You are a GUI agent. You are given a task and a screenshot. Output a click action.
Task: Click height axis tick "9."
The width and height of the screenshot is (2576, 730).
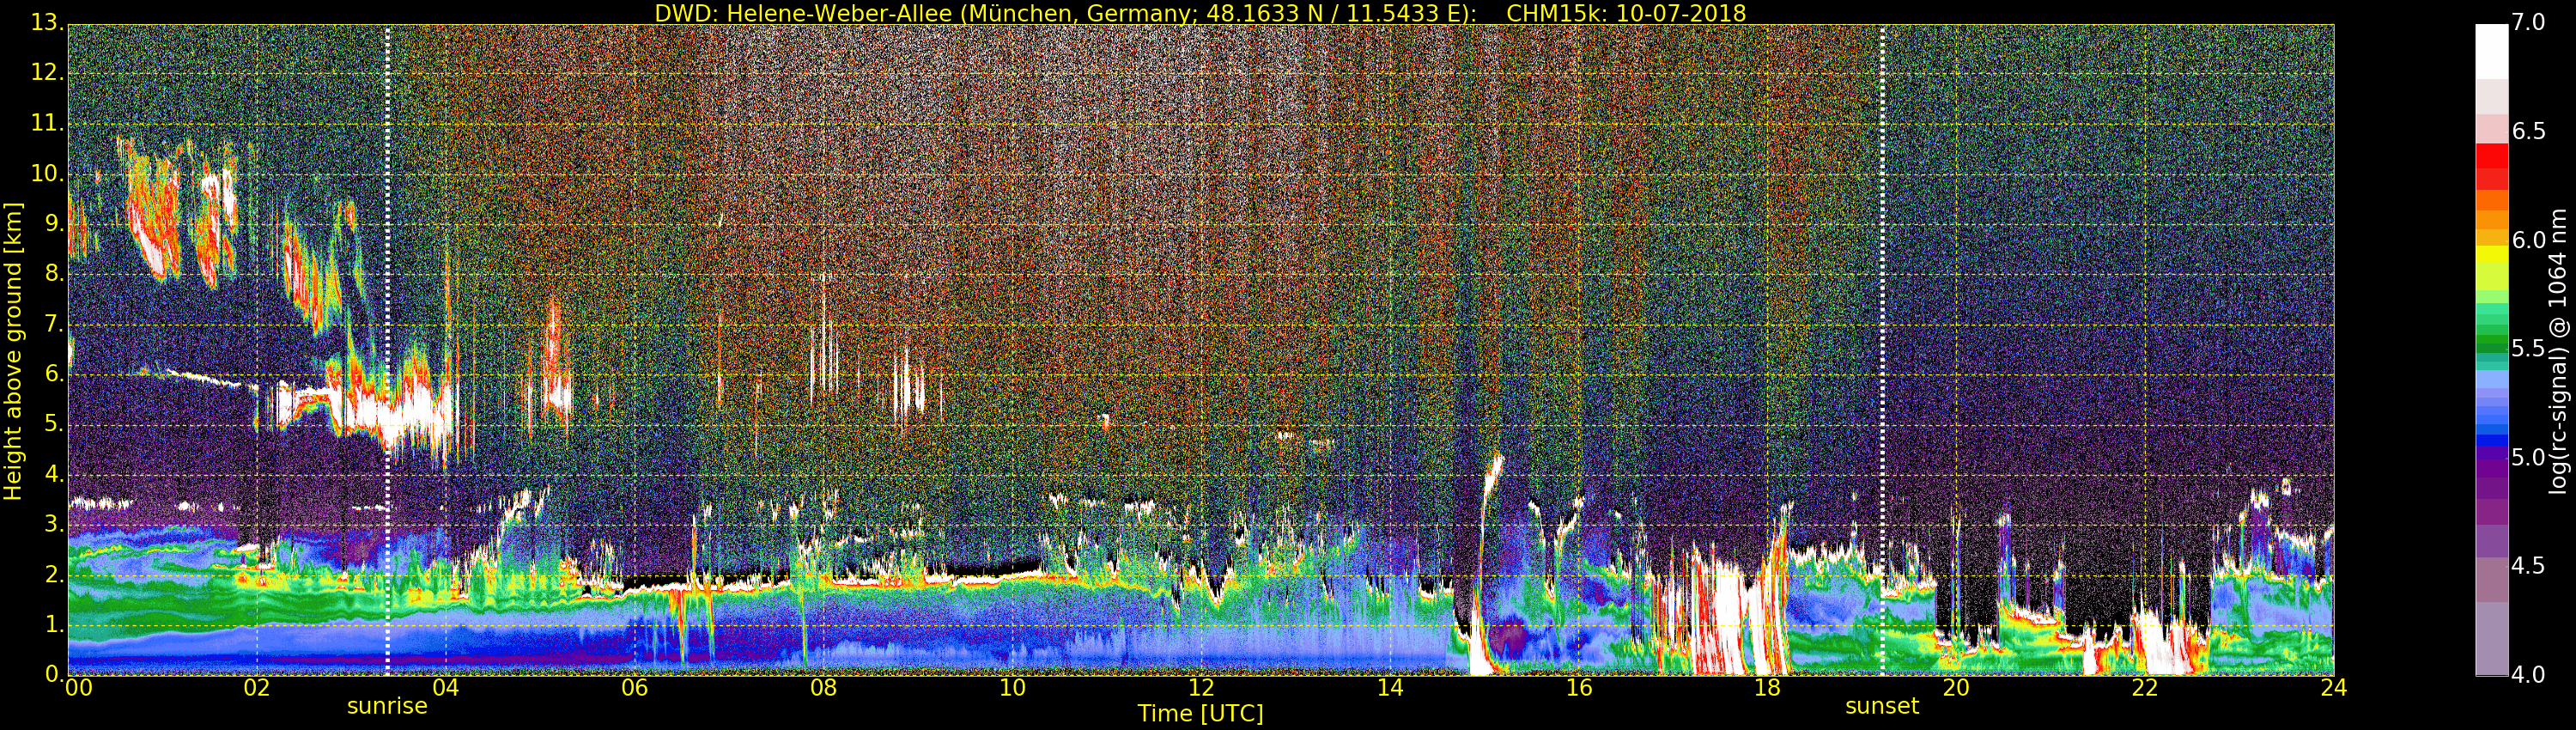(53, 224)
